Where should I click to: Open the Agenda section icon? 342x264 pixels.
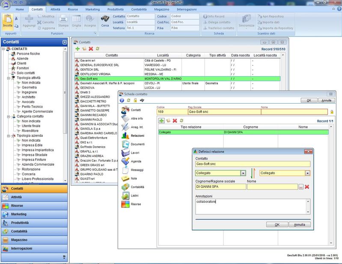(x=125, y=161)
